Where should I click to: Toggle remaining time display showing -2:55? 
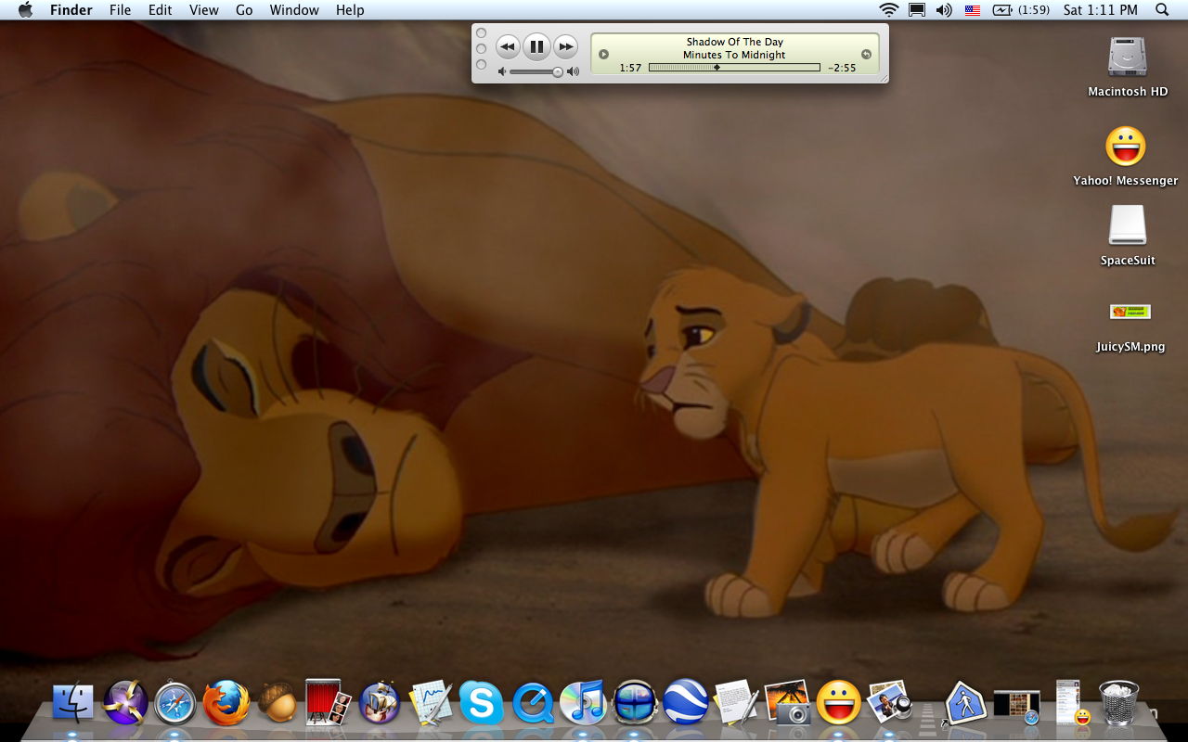(842, 68)
